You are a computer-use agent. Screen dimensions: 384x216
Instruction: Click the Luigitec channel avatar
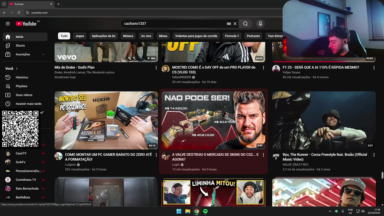coord(58,156)
